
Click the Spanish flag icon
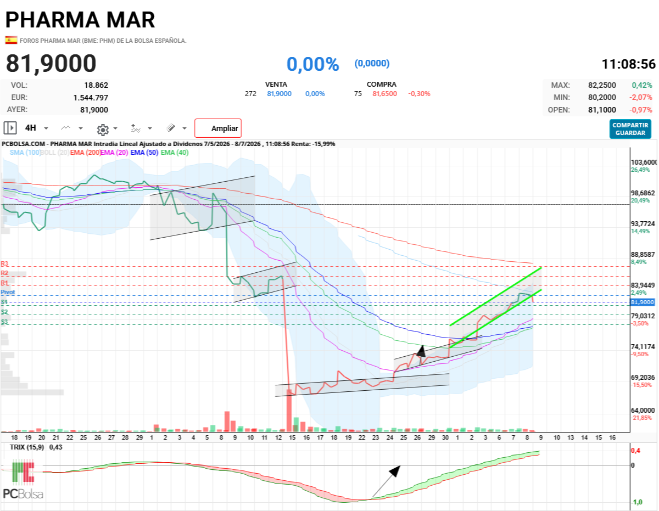(10, 40)
